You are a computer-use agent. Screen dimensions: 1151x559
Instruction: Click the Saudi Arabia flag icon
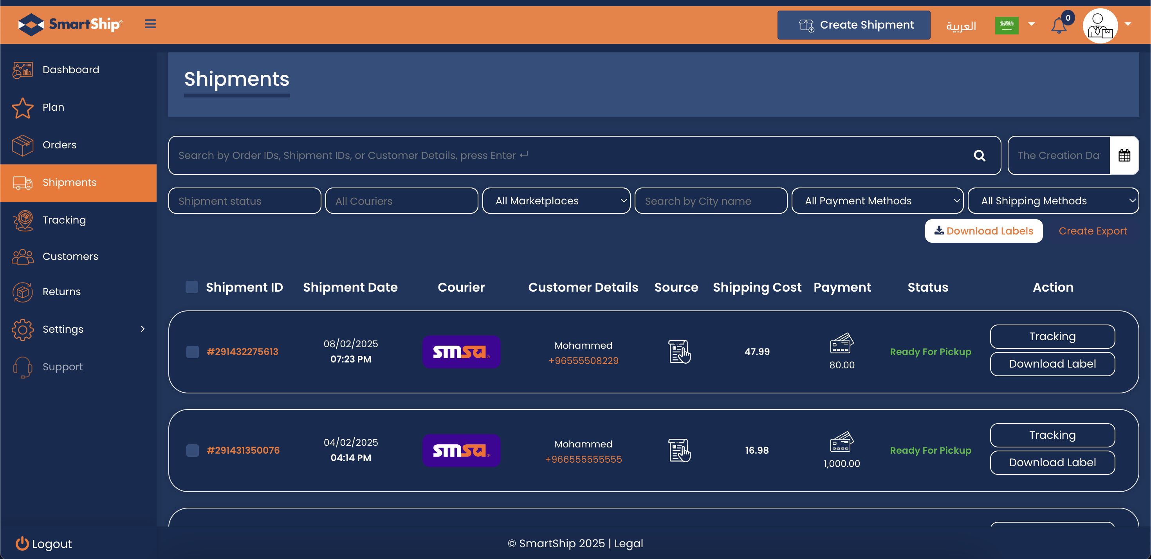pos(1006,25)
